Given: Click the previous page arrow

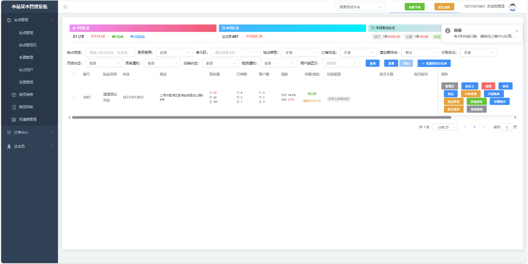Looking at the screenshot, I should tap(465, 127).
